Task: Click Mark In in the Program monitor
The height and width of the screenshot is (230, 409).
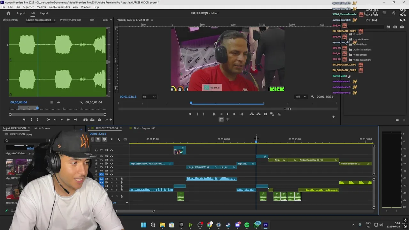Action: (x=197, y=114)
